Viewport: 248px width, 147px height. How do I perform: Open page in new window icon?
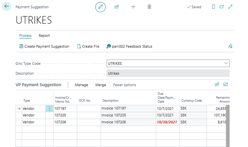[222, 7]
